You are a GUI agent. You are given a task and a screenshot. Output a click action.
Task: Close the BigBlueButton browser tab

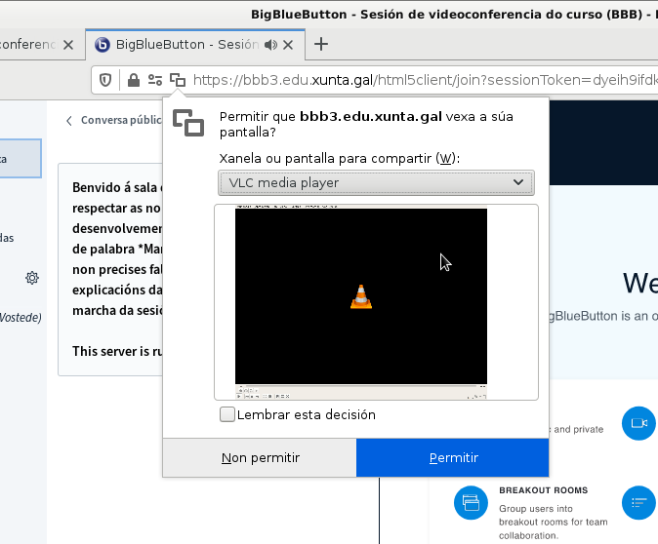coord(292,44)
